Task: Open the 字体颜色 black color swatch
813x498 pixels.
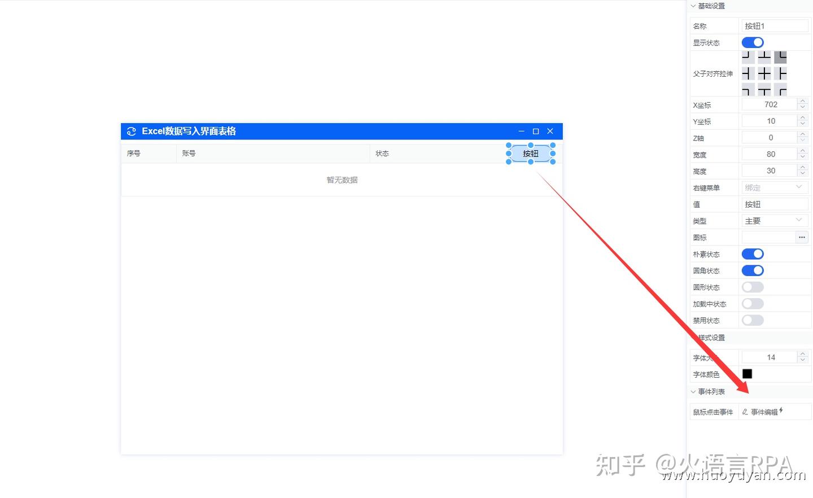Action: click(x=747, y=374)
